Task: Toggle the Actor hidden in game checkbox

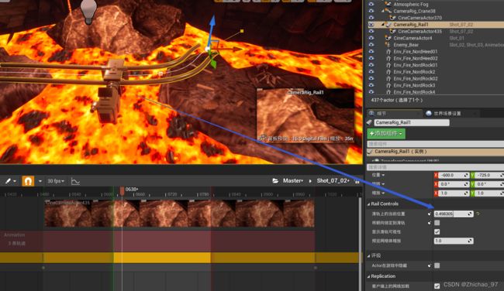Action: tap(437, 265)
